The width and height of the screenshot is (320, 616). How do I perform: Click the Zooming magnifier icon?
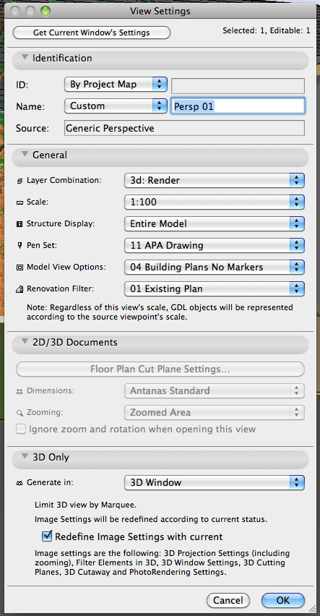(x=20, y=413)
